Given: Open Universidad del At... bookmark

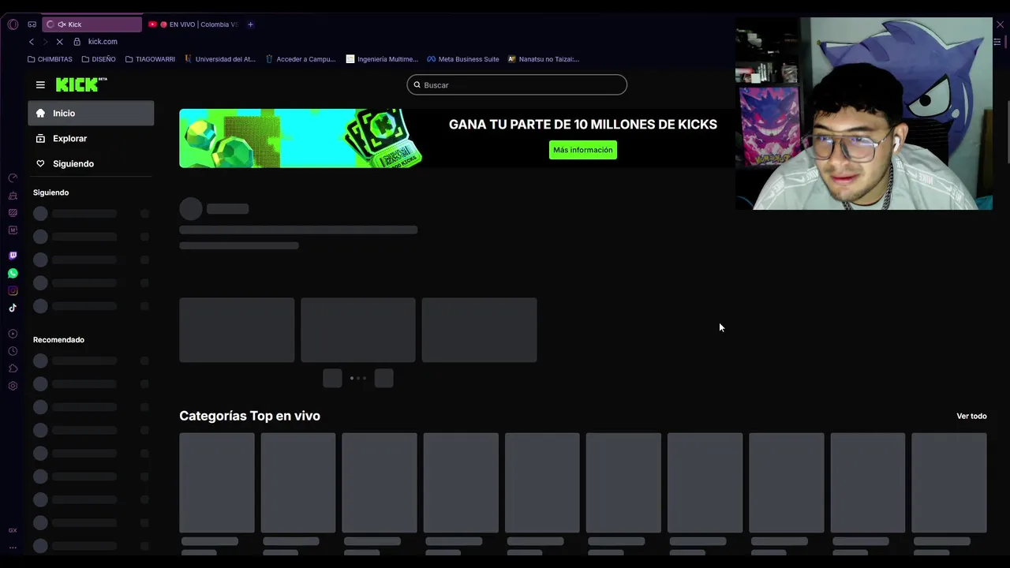Looking at the screenshot, I should pyautogui.click(x=220, y=59).
